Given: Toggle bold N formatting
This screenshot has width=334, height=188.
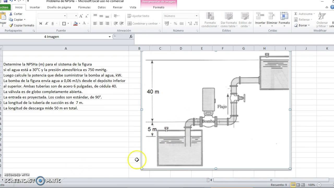Looking at the screenshot, I should [x=41, y=23].
